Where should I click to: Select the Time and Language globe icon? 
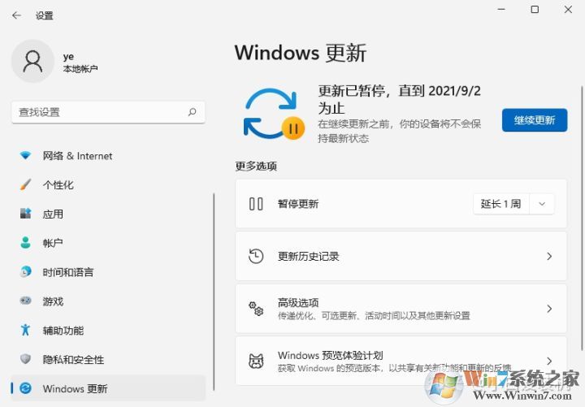pyautogui.click(x=25, y=271)
